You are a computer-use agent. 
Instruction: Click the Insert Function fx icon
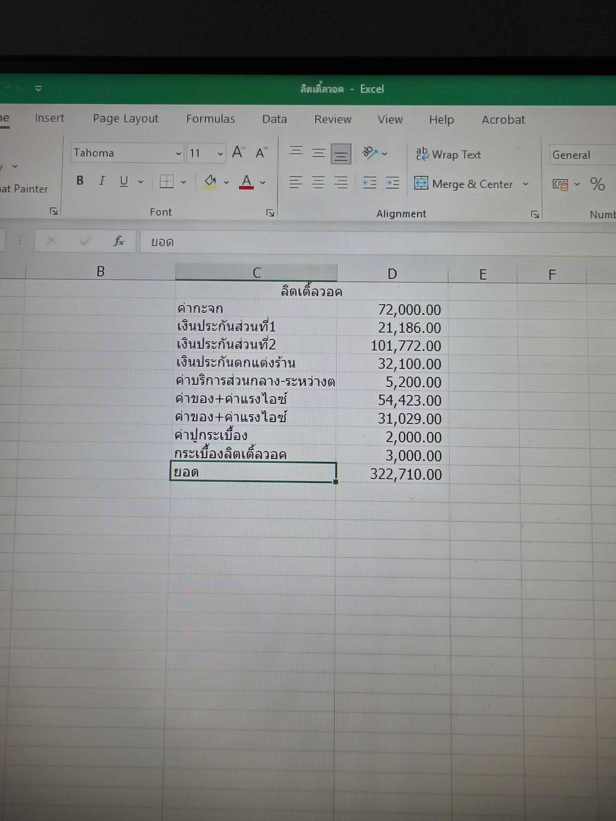[x=119, y=241]
